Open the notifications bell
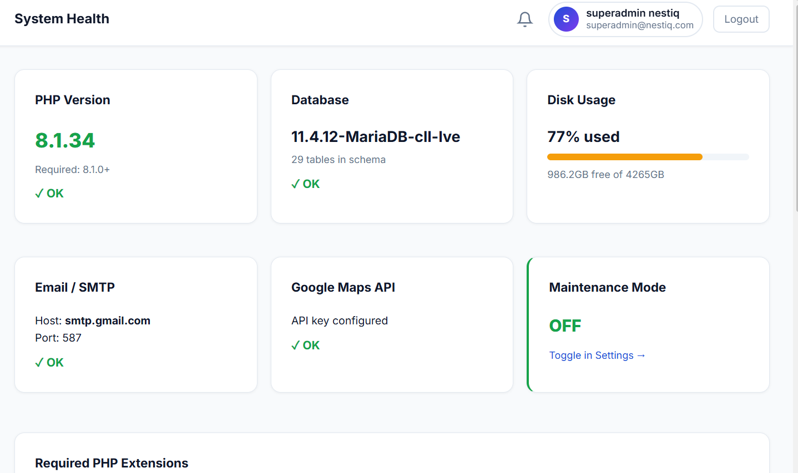The image size is (798, 473). [x=525, y=19]
